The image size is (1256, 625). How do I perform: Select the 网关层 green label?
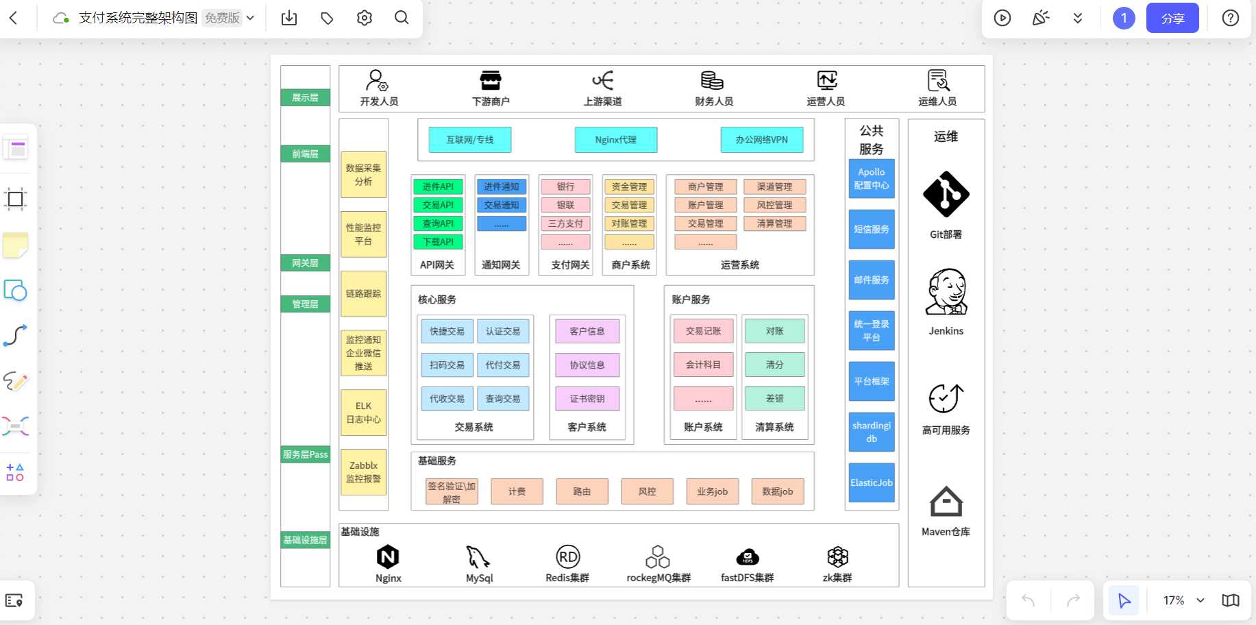305,263
